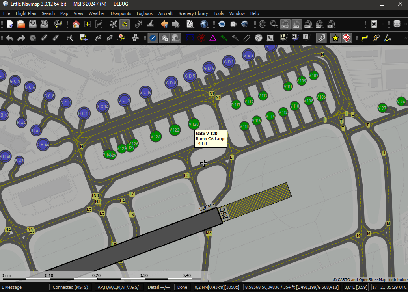Click the red NDB dotted circle icon
Image resolution: width=408 pixels, height=292 pixels.
click(201, 38)
